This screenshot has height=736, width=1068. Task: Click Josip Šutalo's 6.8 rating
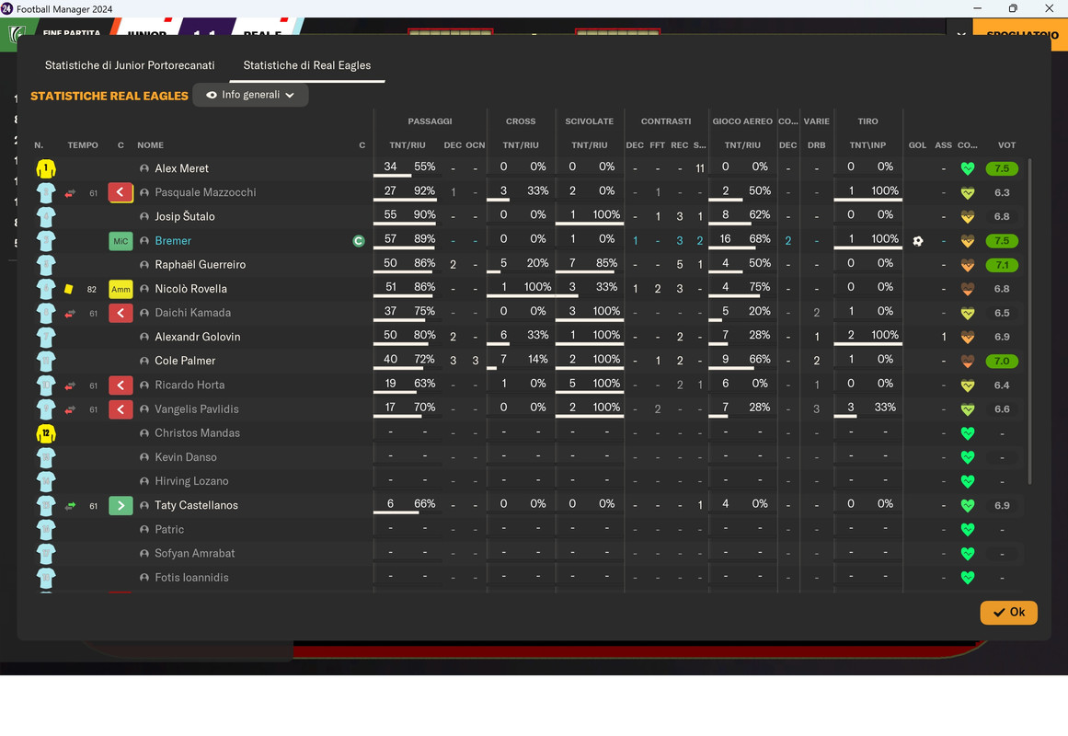[x=1001, y=217]
